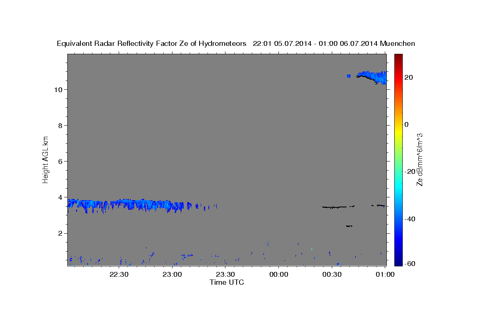Click the station name 'Muenchen' in the title
This screenshot has width=478, height=319.
tap(398, 44)
